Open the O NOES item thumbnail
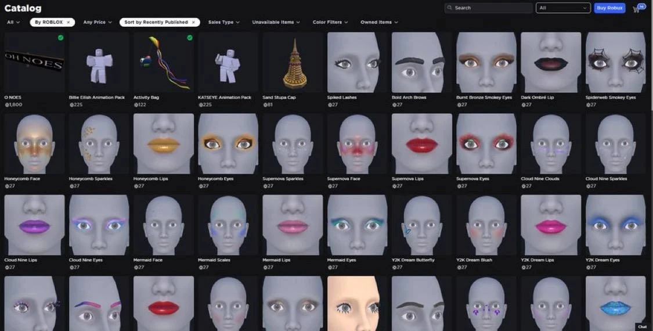The height and width of the screenshot is (331, 653). (34, 62)
